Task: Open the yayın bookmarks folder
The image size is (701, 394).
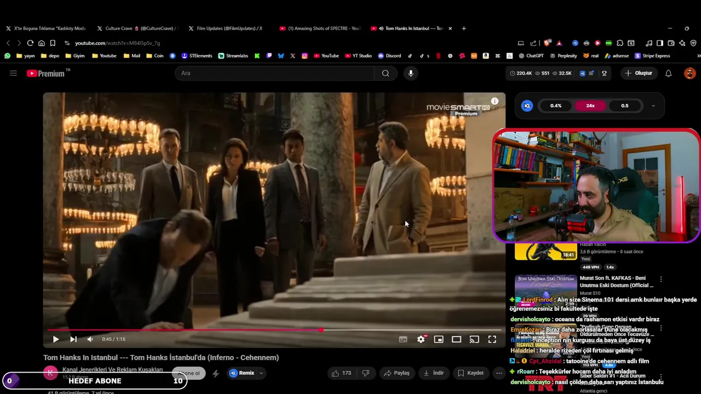Action: [x=26, y=56]
